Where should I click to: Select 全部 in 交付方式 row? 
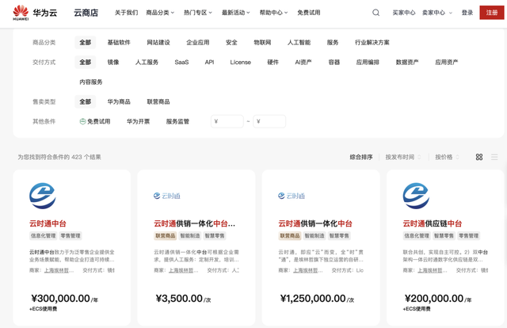(x=86, y=62)
